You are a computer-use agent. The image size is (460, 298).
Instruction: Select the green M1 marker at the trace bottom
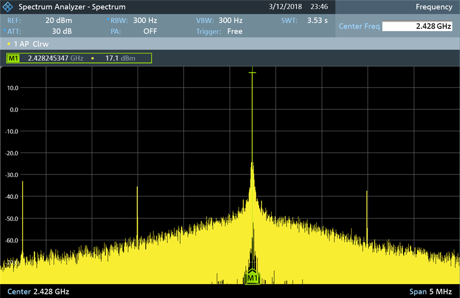(x=252, y=277)
